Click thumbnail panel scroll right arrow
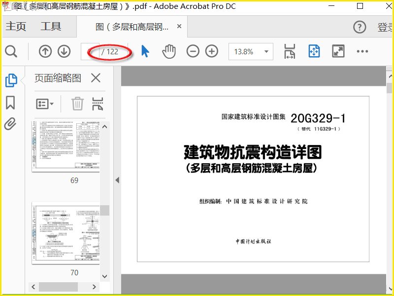The height and width of the screenshot is (296, 394). pyautogui.click(x=94, y=287)
